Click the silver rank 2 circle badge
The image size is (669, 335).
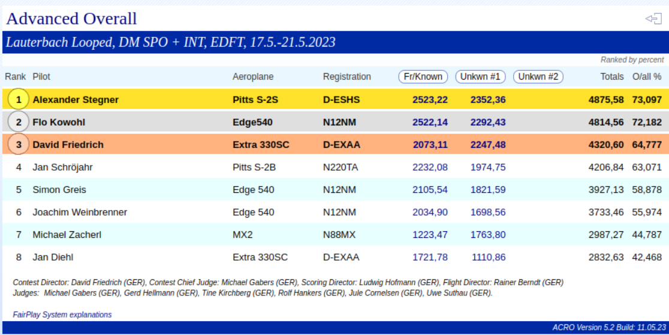tap(19, 122)
